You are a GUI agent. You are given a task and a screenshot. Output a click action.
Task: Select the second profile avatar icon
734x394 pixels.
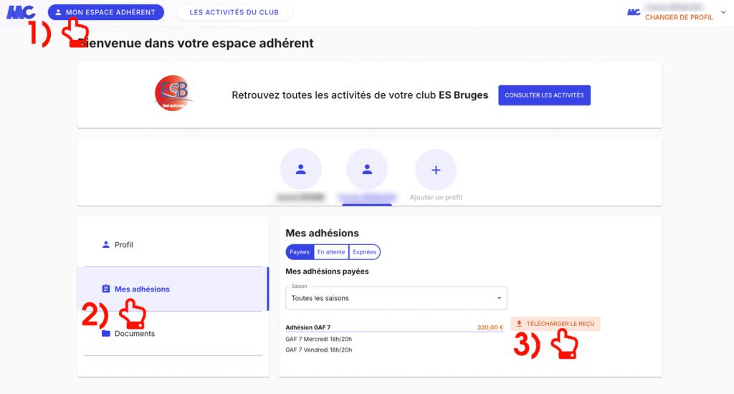(x=367, y=169)
